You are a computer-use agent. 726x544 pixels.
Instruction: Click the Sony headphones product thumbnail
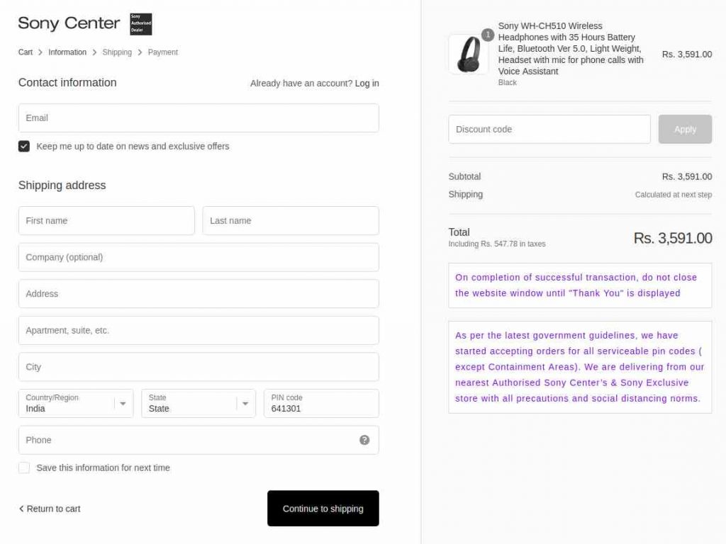pos(469,55)
